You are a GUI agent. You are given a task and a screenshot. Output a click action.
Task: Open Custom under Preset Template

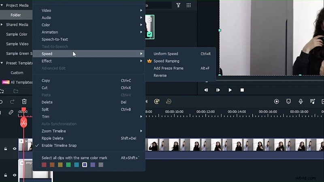(x=16, y=73)
